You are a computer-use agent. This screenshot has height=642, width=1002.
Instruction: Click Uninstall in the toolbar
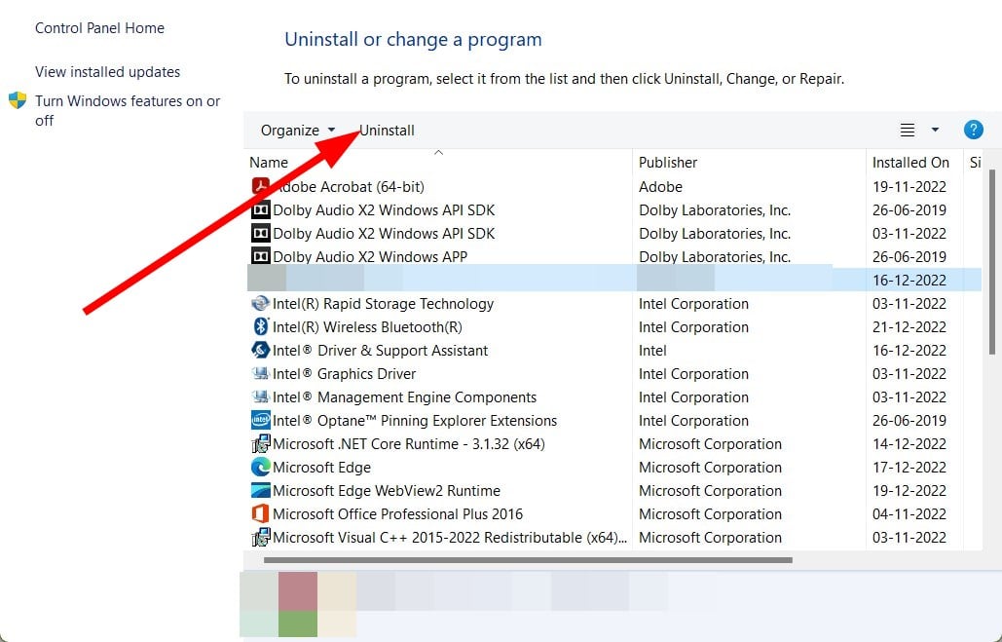pos(388,131)
